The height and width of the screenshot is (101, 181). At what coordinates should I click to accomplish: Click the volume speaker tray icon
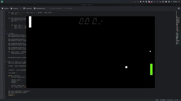[x=155, y=2]
